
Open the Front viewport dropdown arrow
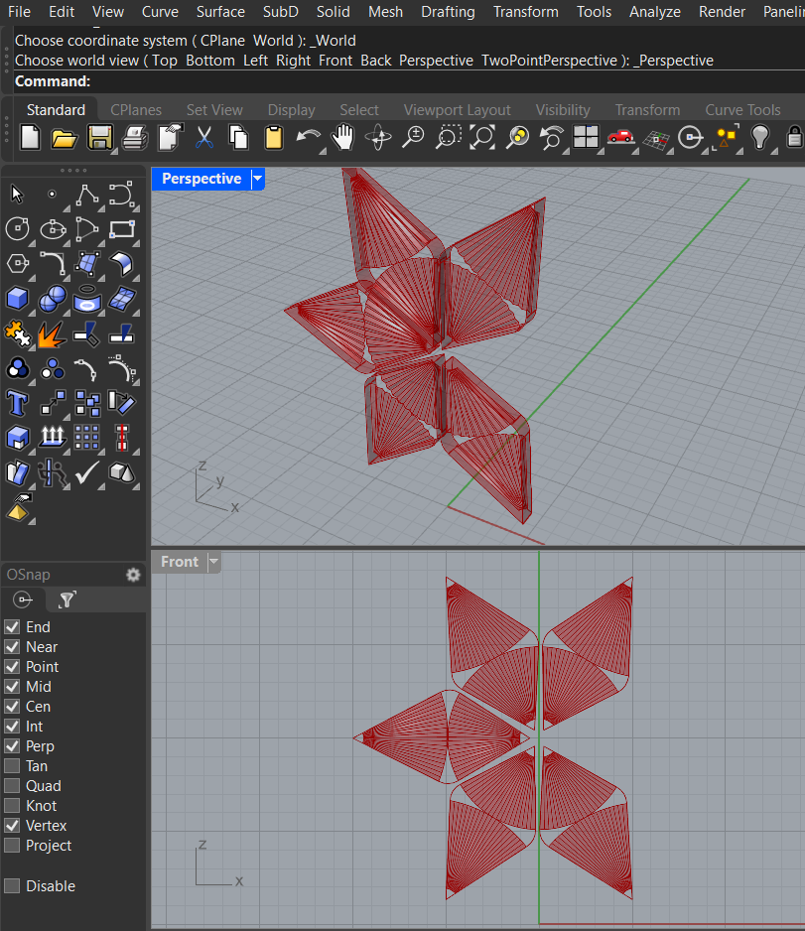(213, 562)
